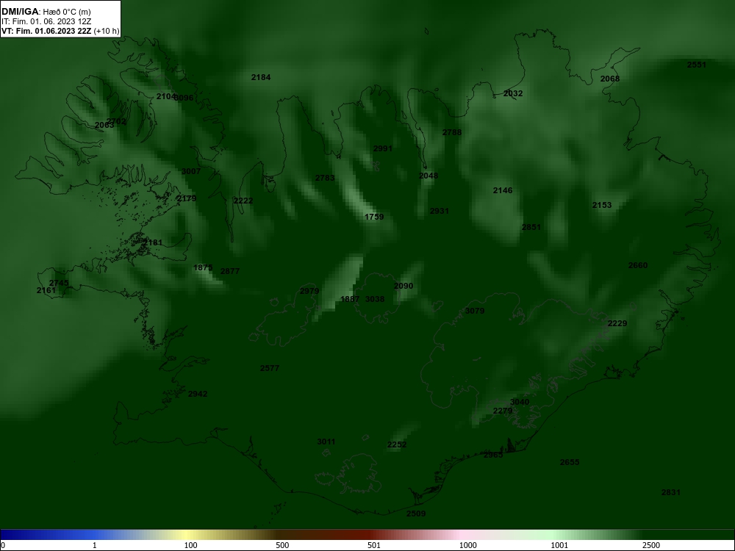The height and width of the screenshot is (551, 735).
Task: Click the map value 2252
Action: tap(397, 444)
